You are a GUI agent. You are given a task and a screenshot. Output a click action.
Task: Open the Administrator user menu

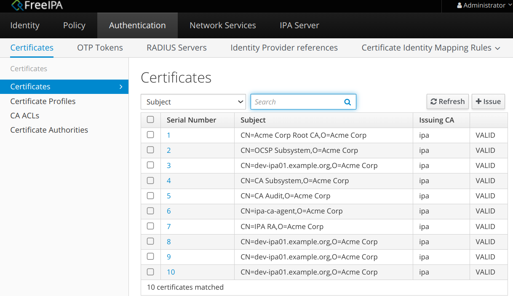click(x=484, y=5)
